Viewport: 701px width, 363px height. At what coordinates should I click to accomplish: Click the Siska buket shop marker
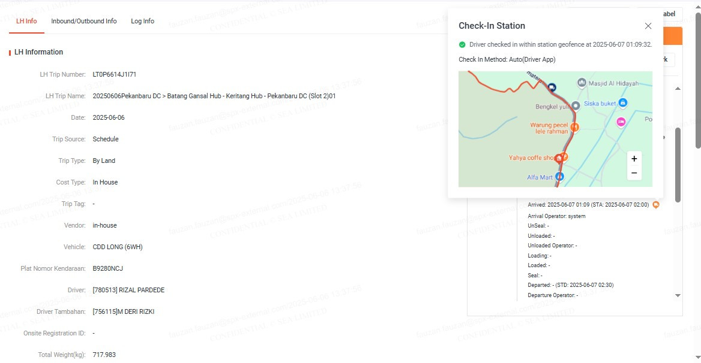tap(623, 102)
